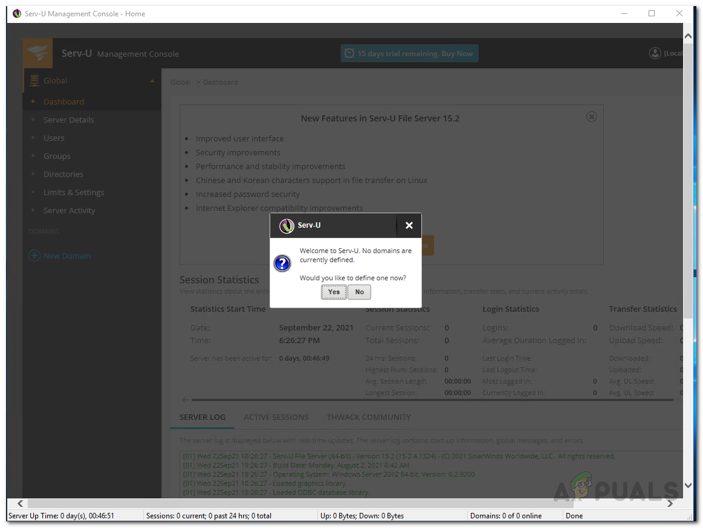Click Global in the breadcrumb

pyautogui.click(x=180, y=82)
